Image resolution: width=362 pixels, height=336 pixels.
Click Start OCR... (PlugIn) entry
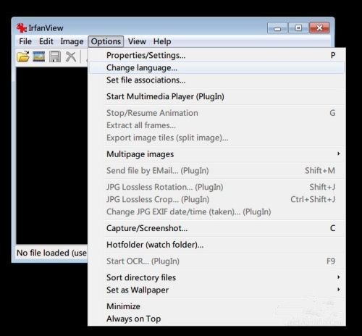tap(216, 261)
